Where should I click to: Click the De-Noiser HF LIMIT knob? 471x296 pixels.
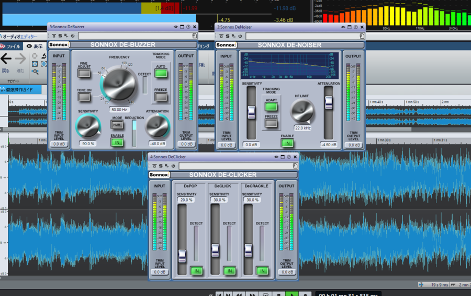click(x=302, y=111)
